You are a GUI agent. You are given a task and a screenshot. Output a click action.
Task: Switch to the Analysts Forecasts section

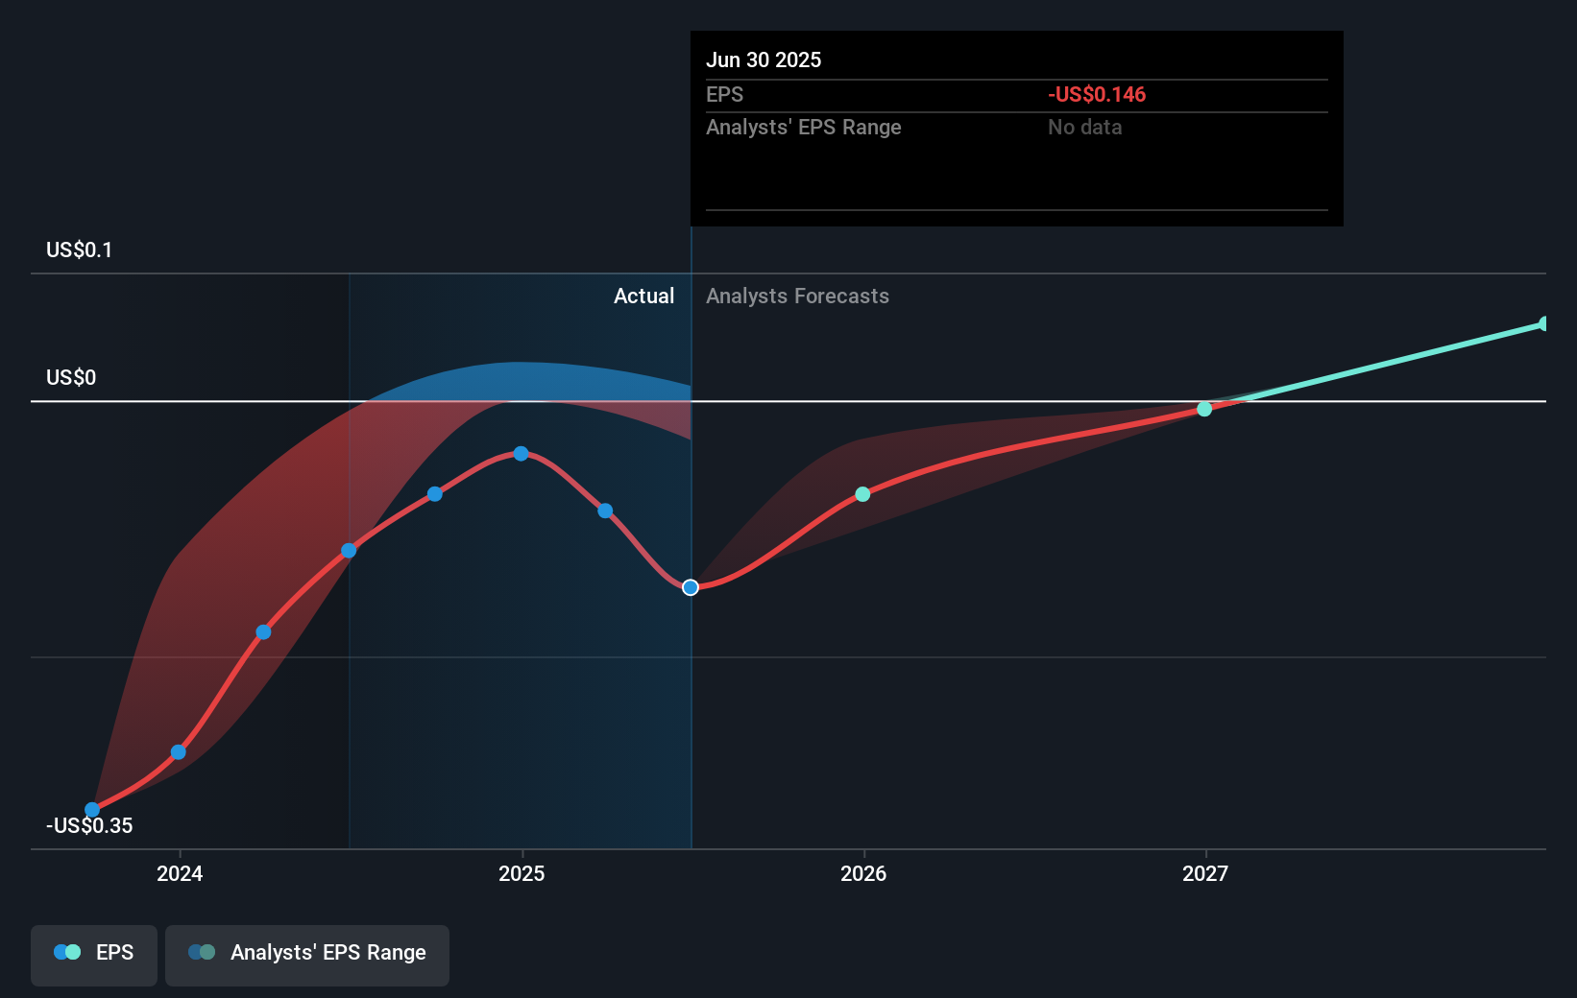pos(797,297)
